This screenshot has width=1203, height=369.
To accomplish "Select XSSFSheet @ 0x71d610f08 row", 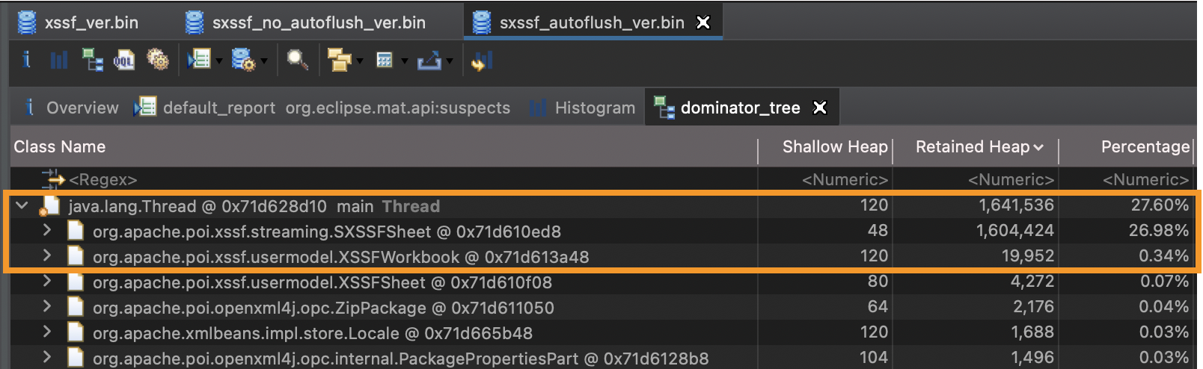I will click(x=601, y=282).
